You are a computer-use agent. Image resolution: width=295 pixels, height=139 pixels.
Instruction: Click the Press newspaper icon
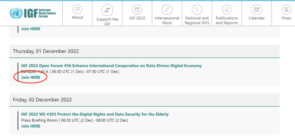(287, 10)
